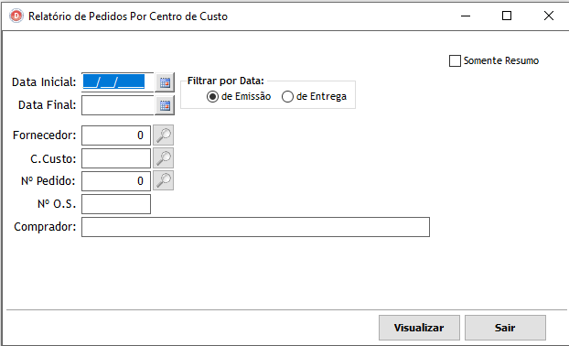569x346 pixels.
Task: Click the Sair button
Action: pyautogui.click(x=505, y=328)
